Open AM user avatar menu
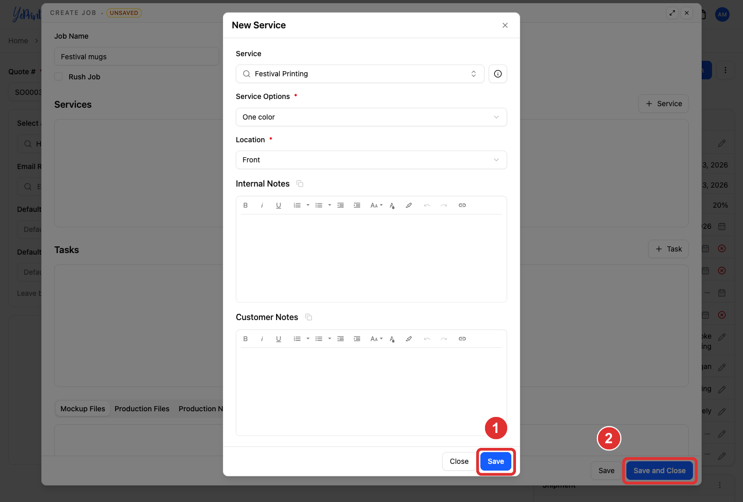Viewport: 743px width, 502px height. click(x=722, y=14)
